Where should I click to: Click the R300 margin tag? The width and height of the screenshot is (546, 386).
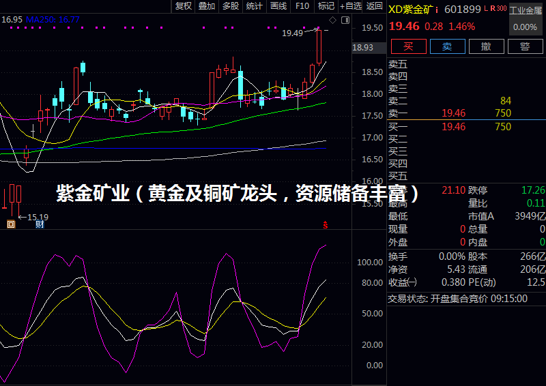pos(498,8)
